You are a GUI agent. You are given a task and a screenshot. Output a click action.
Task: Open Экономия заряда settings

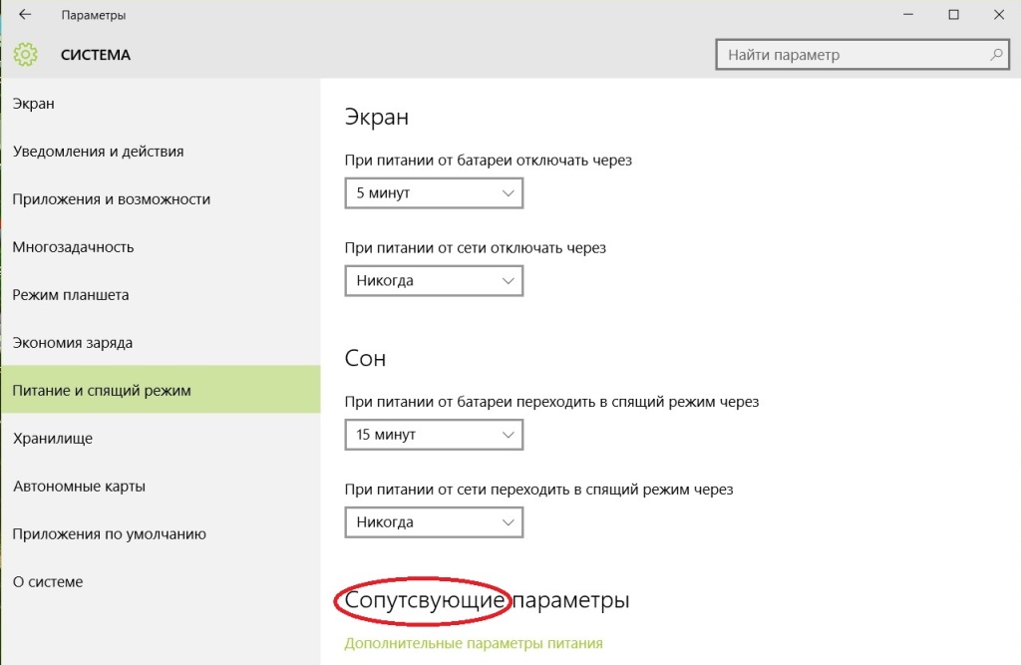point(73,343)
